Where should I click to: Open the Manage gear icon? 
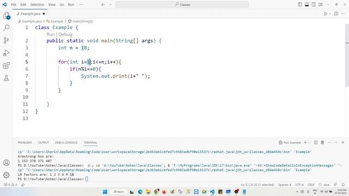(x=6, y=175)
